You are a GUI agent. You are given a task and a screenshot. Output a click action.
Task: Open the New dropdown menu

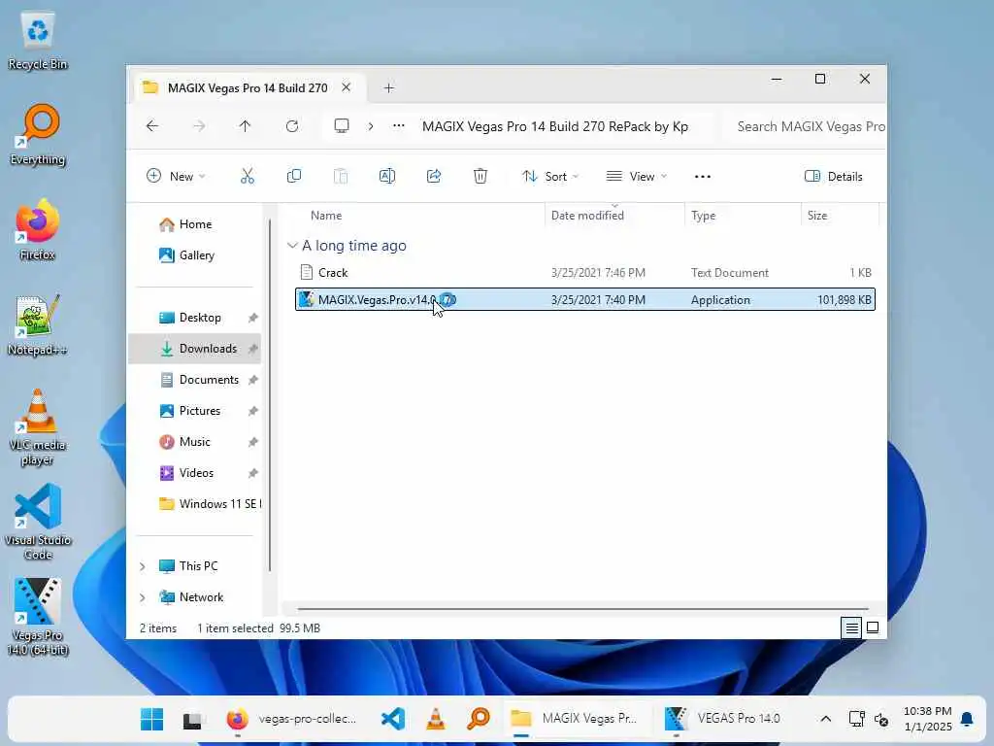[x=176, y=177]
